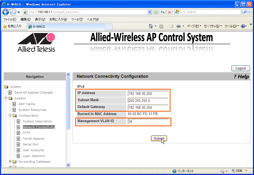254x175 pixels.
Task: Open the Login Sessions page
Action: [34, 156]
